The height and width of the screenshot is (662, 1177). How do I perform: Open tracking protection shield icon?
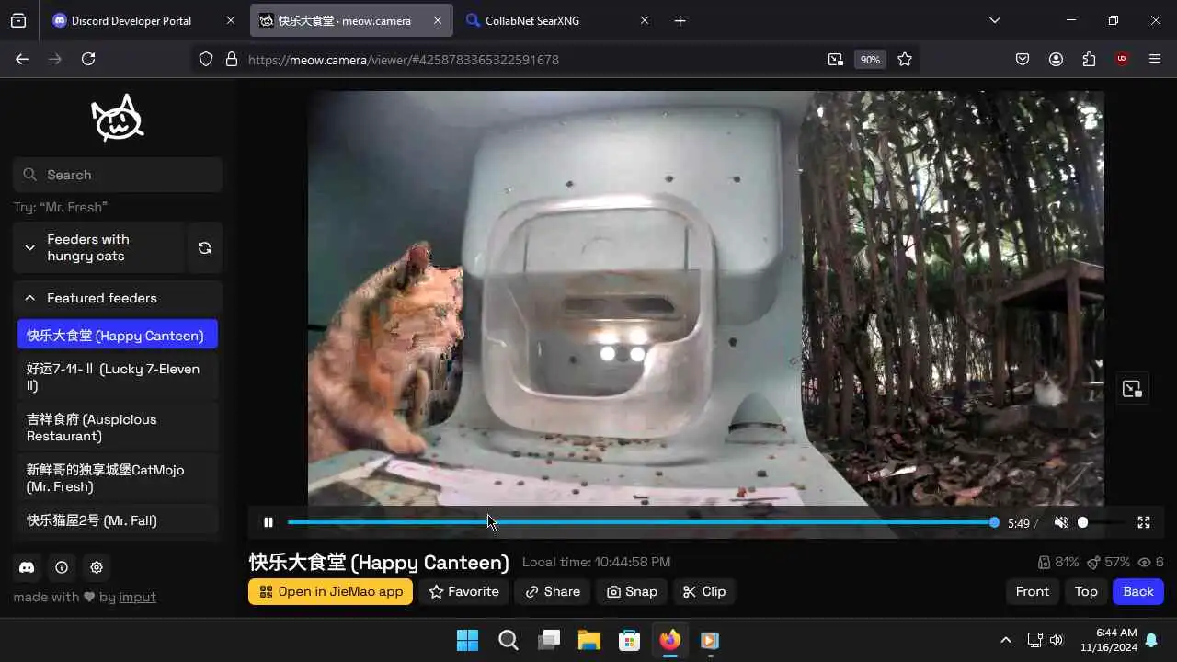pyautogui.click(x=206, y=59)
